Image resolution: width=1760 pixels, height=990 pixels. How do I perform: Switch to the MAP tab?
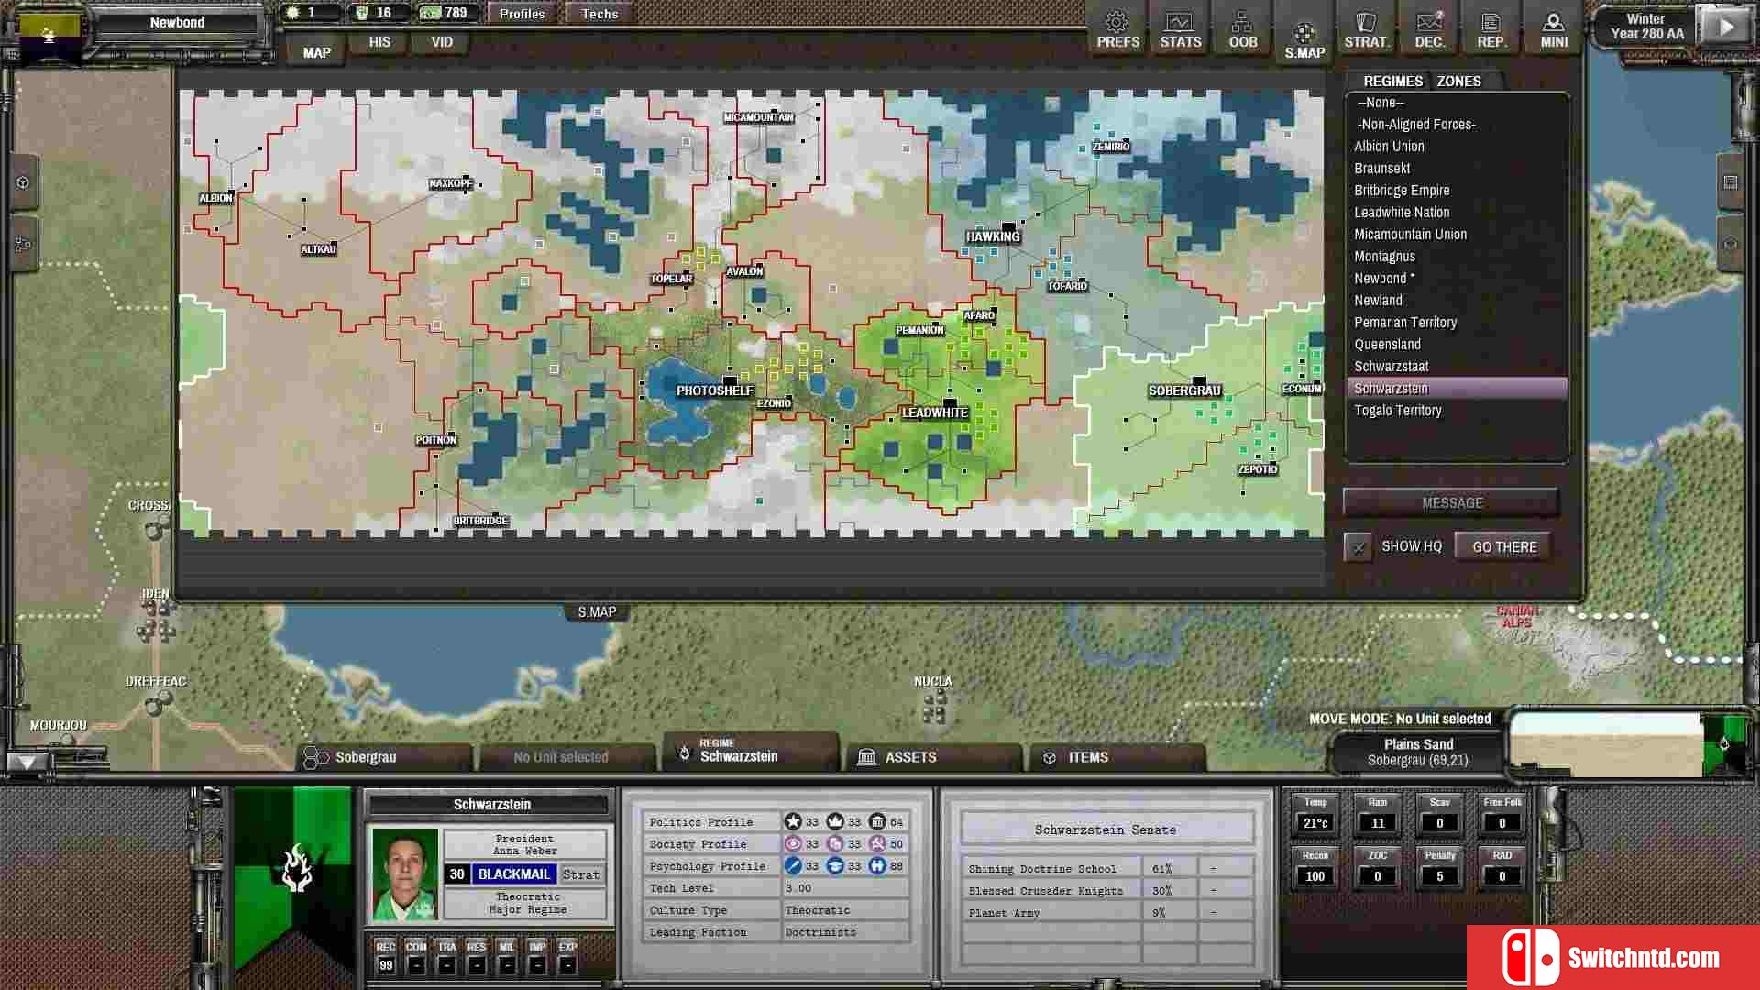(x=316, y=53)
